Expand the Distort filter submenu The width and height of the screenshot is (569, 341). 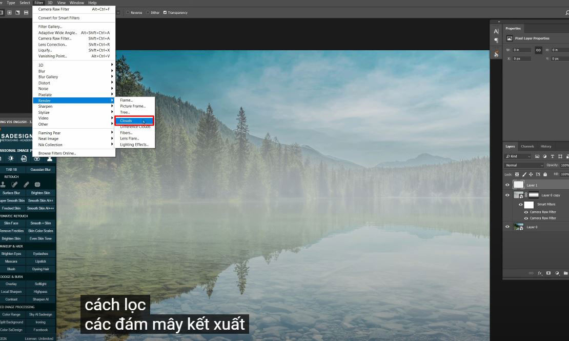click(x=74, y=83)
